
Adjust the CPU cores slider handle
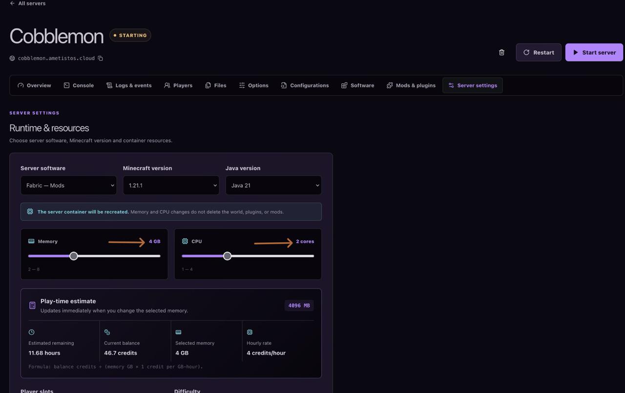pyautogui.click(x=227, y=256)
